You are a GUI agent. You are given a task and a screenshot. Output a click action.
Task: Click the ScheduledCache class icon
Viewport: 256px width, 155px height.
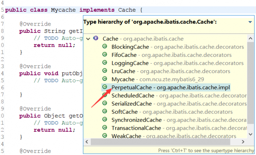(x=105, y=96)
